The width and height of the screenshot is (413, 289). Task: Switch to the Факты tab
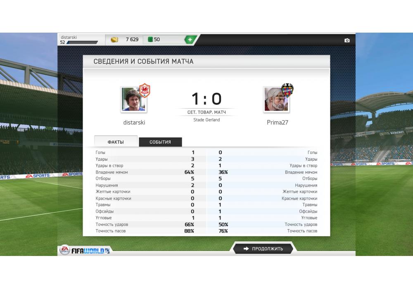click(x=116, y=142)
